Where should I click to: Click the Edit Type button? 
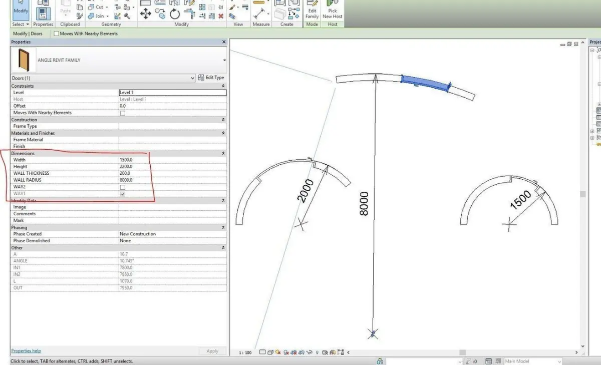(x=211, y=78)
